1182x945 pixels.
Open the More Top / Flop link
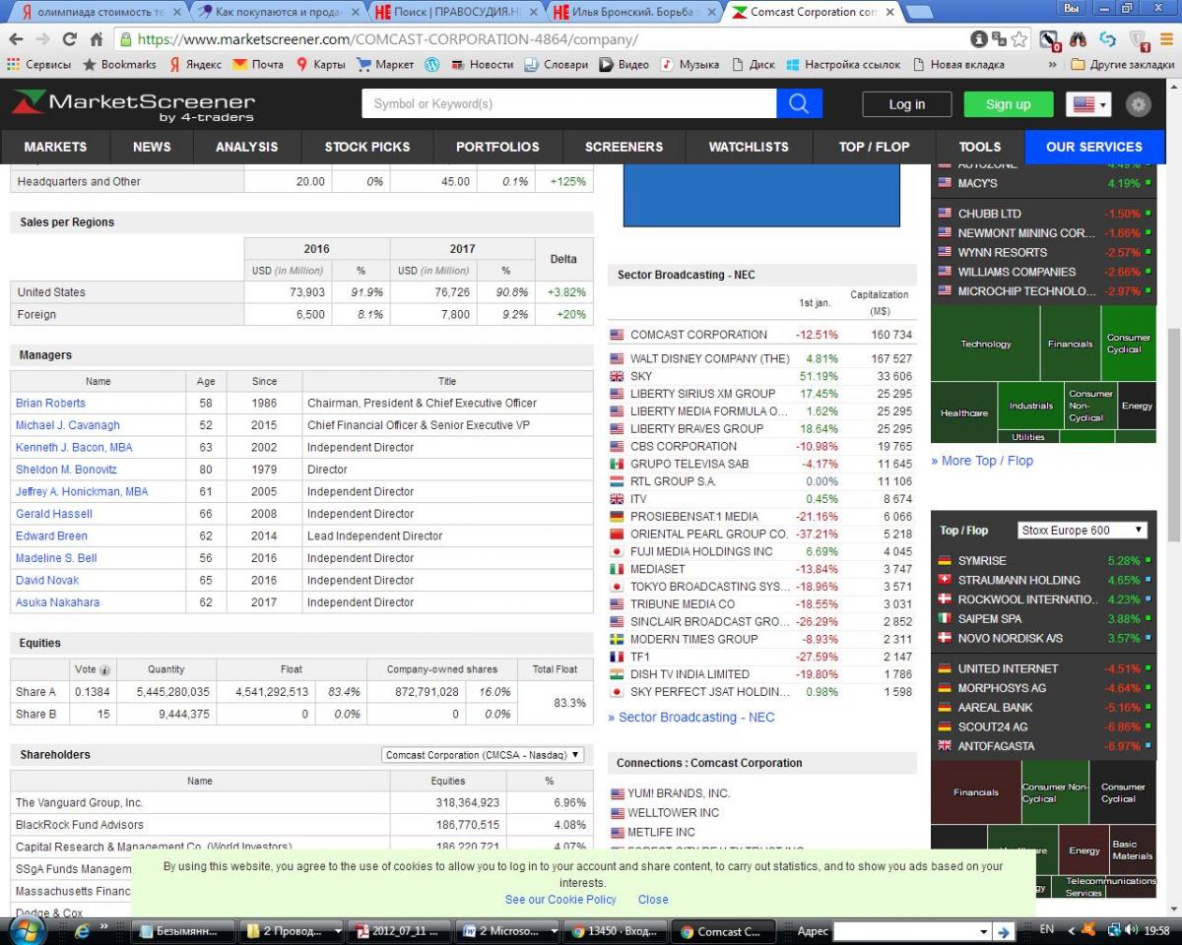(x=982, y=461)
